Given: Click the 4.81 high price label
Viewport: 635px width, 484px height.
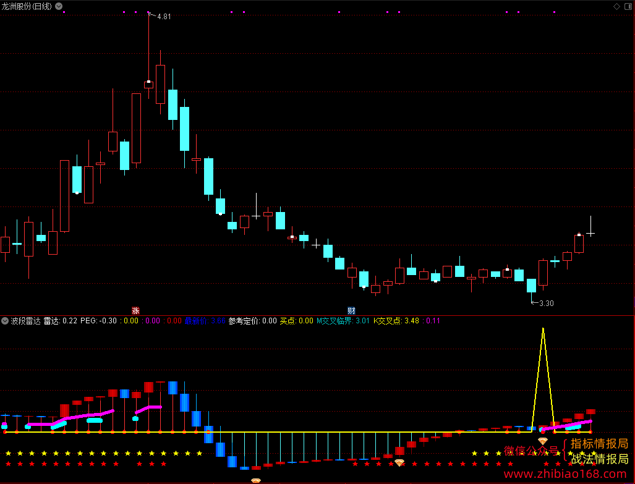Looking at the screenshot, I should 164,17.
